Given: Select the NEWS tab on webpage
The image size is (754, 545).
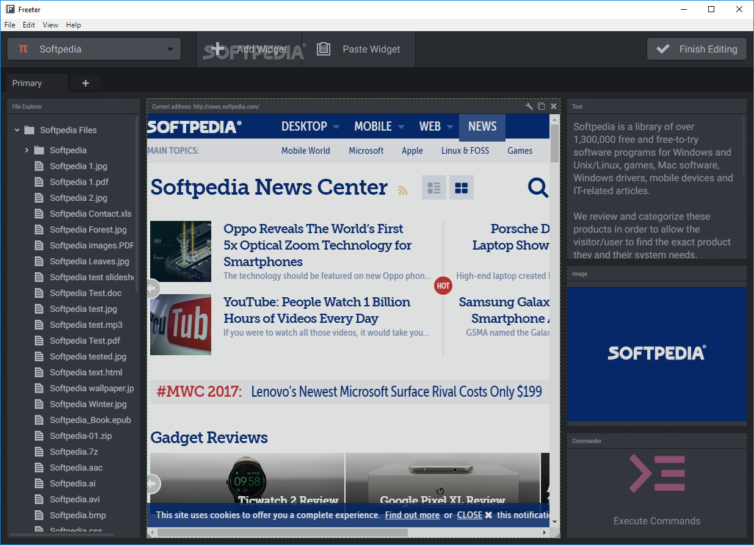Looking at the screenshot, I should click(482, 127).
